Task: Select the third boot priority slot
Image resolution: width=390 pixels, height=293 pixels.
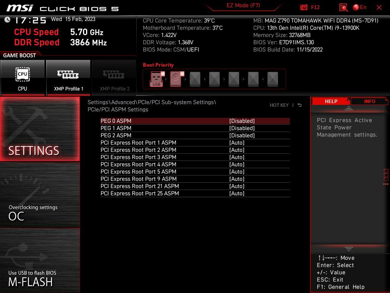Action: (x=195, y=79)
